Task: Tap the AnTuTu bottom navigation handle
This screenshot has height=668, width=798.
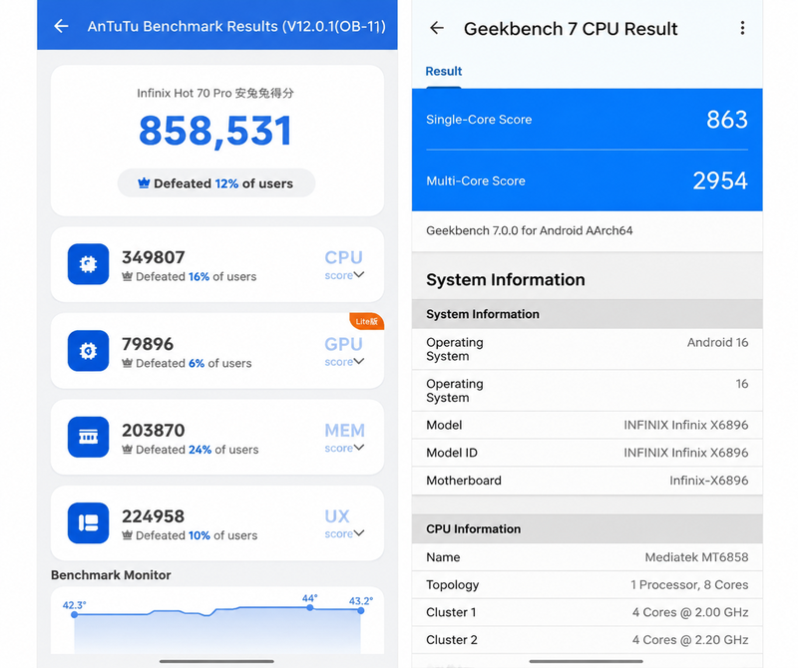Action: pos(216,661)
